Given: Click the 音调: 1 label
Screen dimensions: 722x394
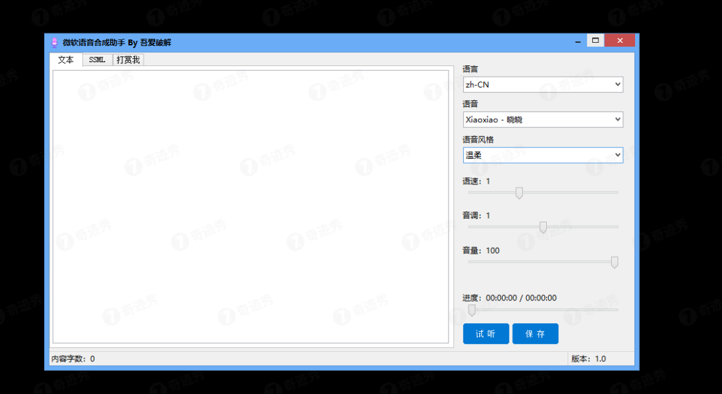Looking at the screenshot, I should click(476, 216).
